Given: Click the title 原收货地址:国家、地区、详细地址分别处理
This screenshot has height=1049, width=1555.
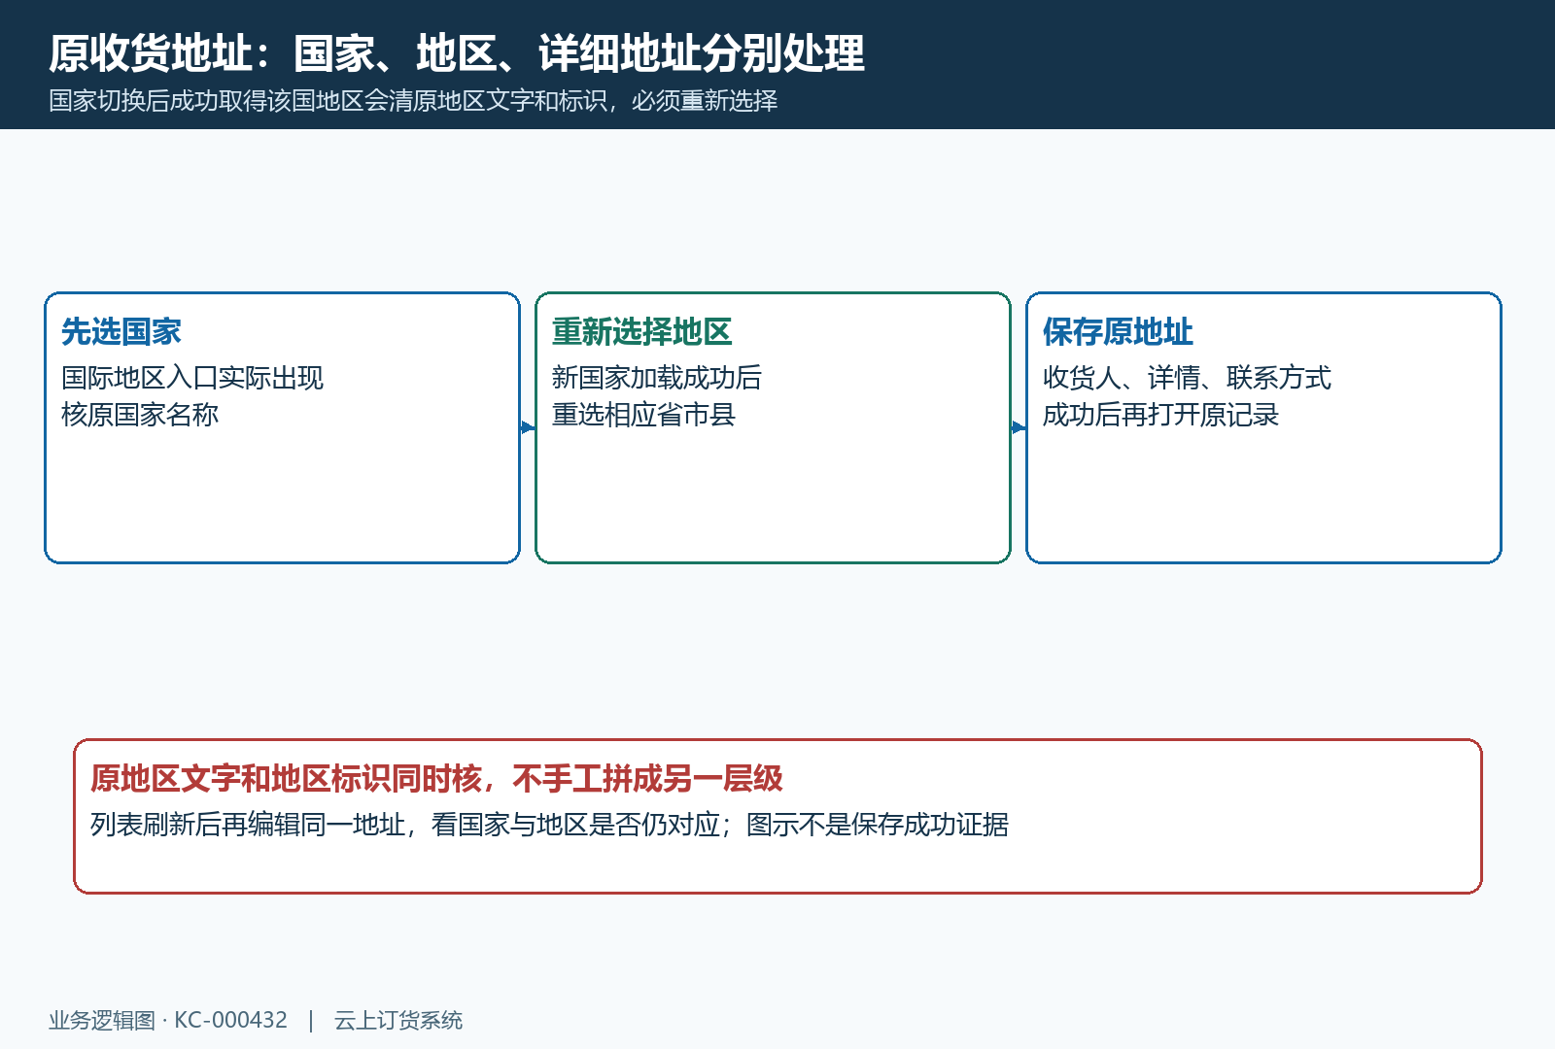Looking at the screenshot, I should (x=457, y=53).
